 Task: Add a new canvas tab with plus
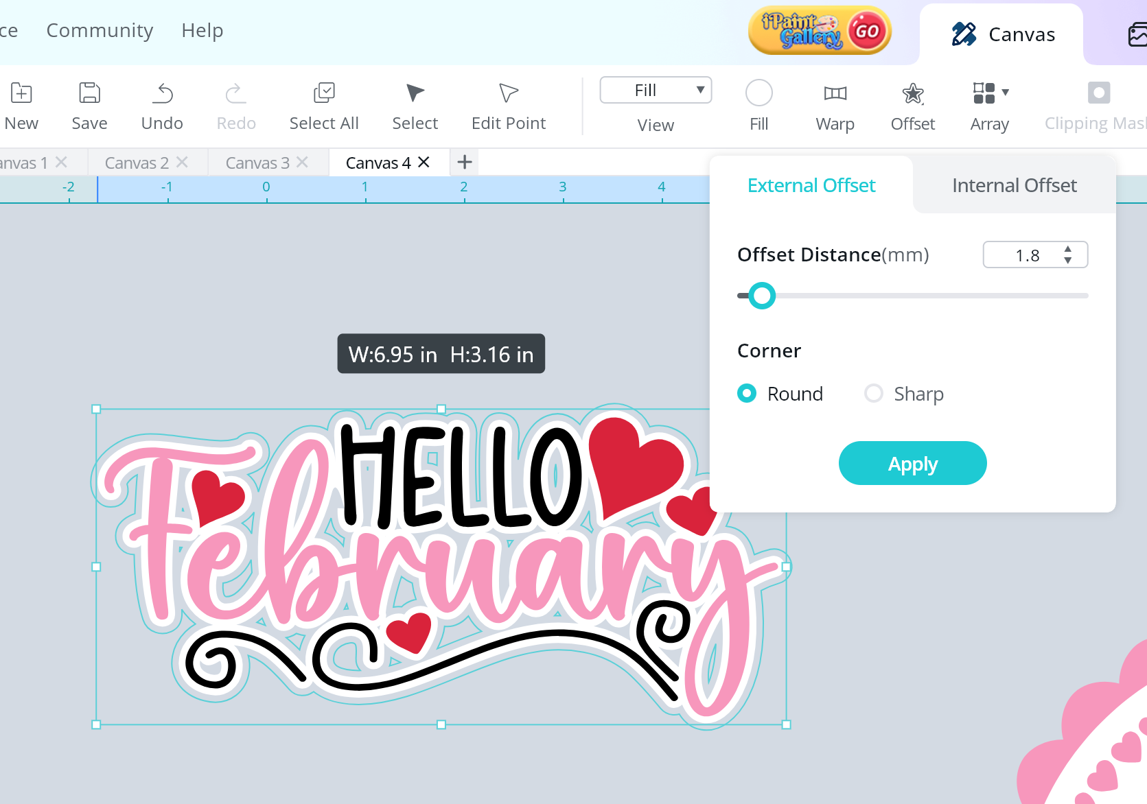(x=465, y=163)
